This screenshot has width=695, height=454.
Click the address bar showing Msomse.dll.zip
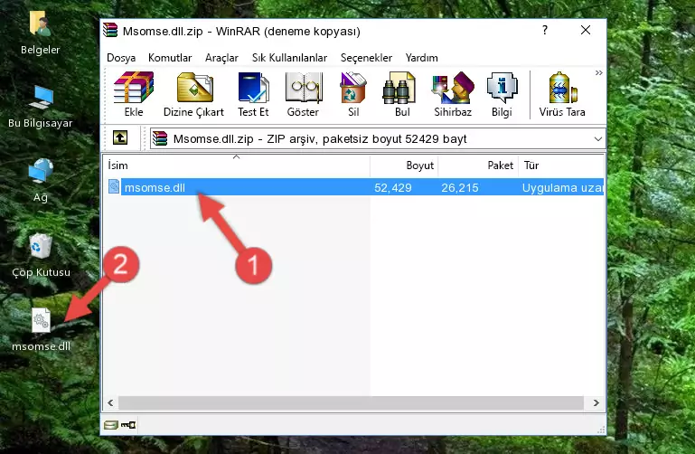point(378,138)
